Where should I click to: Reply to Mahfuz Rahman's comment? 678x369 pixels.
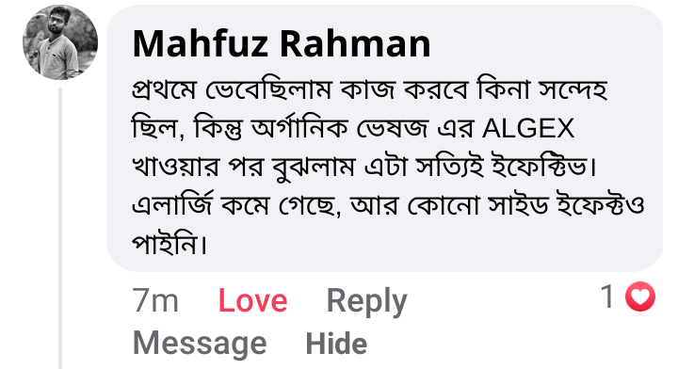click(x=366, y=301)
